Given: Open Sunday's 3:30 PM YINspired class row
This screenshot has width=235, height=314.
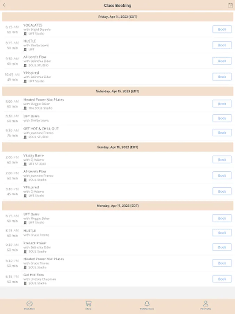Looking at the screenshot, I should click(x=104, y=191).
